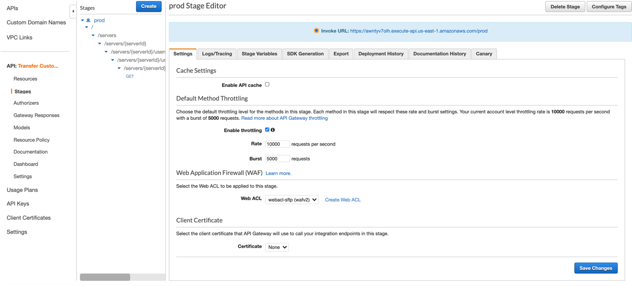Enable the API cache checkbox
Screen dimensions: 632x286
click(x=267, y=84)
